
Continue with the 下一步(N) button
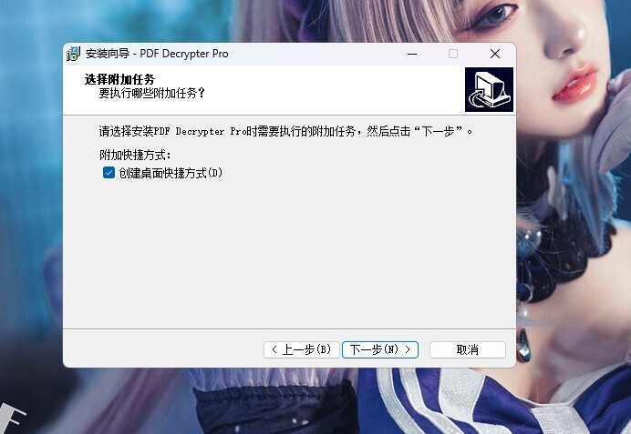tap(380, 349)
